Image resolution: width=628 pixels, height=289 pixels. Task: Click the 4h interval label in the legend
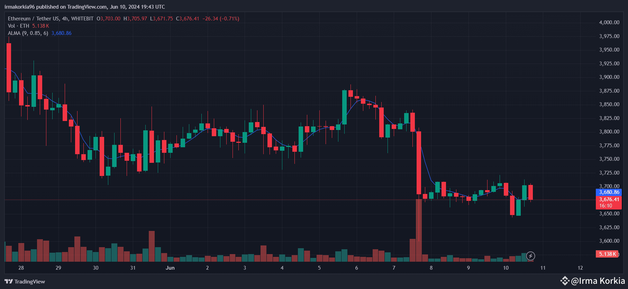click(65, 19)
